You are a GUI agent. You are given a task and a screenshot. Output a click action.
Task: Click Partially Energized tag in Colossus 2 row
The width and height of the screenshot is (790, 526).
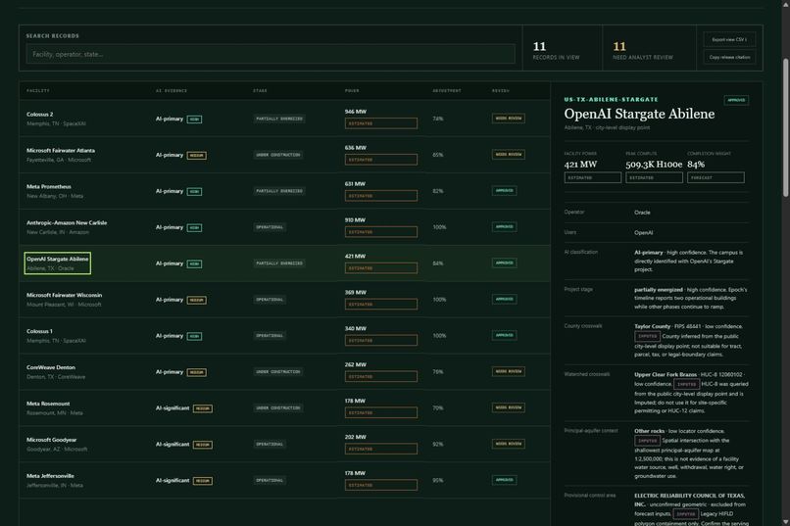point(279,119)
